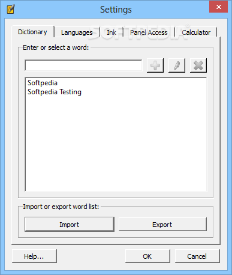This screenshot has height=275, width=232.
Task: Confirm settings with OK
Action: pos(147,256)
